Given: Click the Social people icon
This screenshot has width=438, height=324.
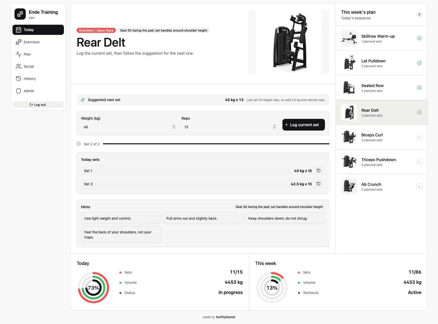Looking at the screenshot, I should [x=19, y=66].
